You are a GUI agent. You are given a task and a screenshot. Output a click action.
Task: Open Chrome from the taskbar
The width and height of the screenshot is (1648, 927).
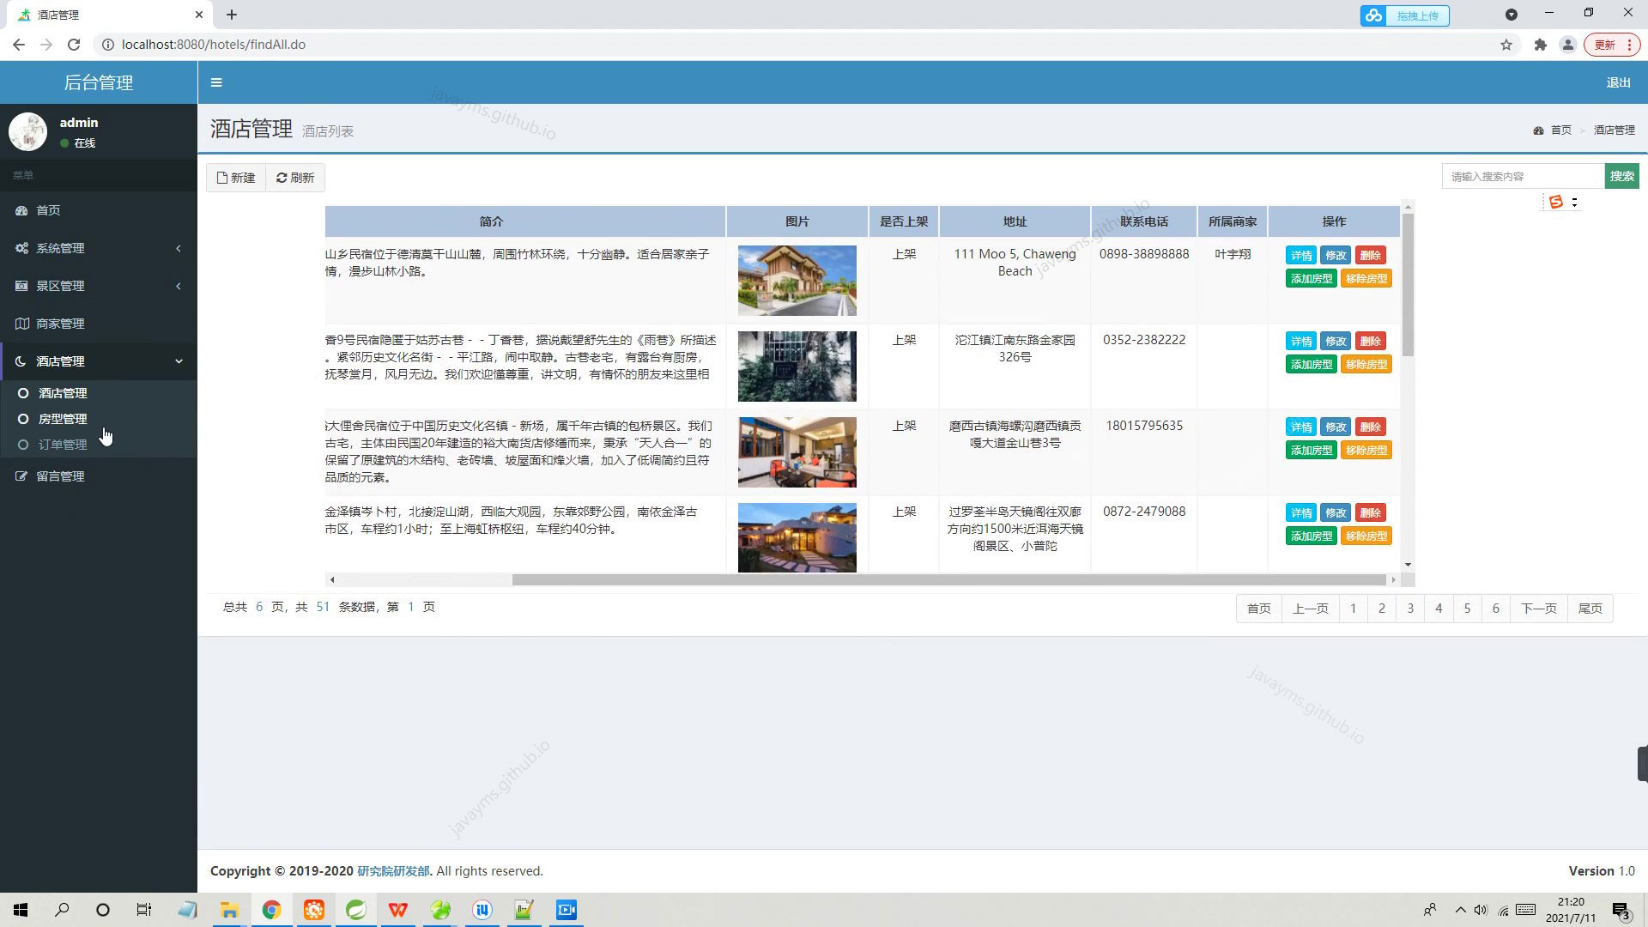(x=271, y=910)
